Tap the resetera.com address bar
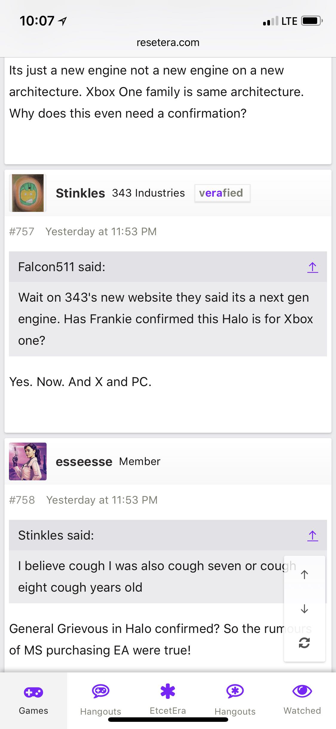The height and width of the screenshot is (729, 336). (168, 42)
